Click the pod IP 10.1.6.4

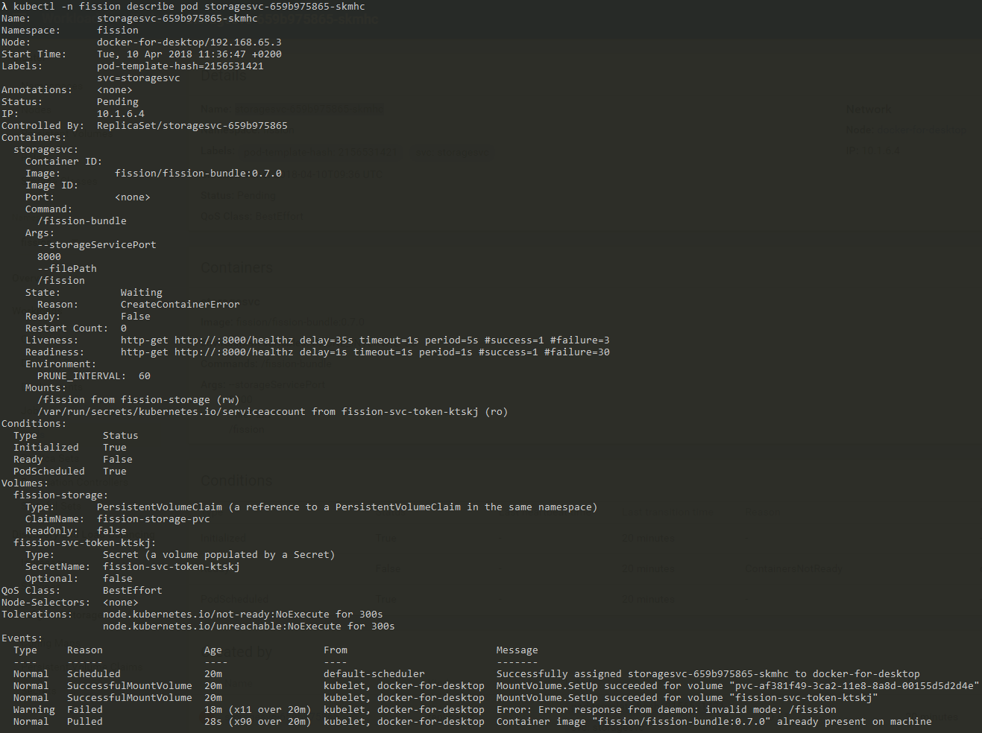coord(121,113)
